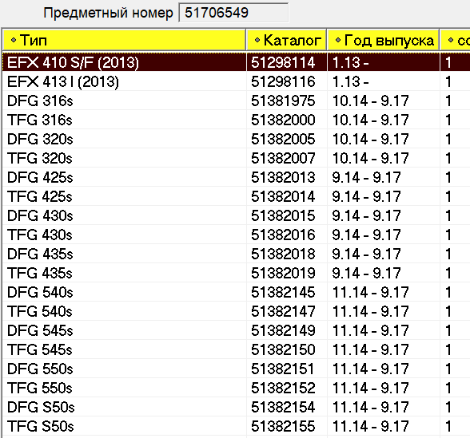Click sort diamond icon in Тип header
Screen dimensions: 470x438
(13, 40)
